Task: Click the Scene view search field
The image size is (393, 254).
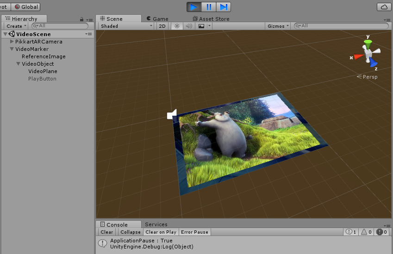Action: click(341, 26)
